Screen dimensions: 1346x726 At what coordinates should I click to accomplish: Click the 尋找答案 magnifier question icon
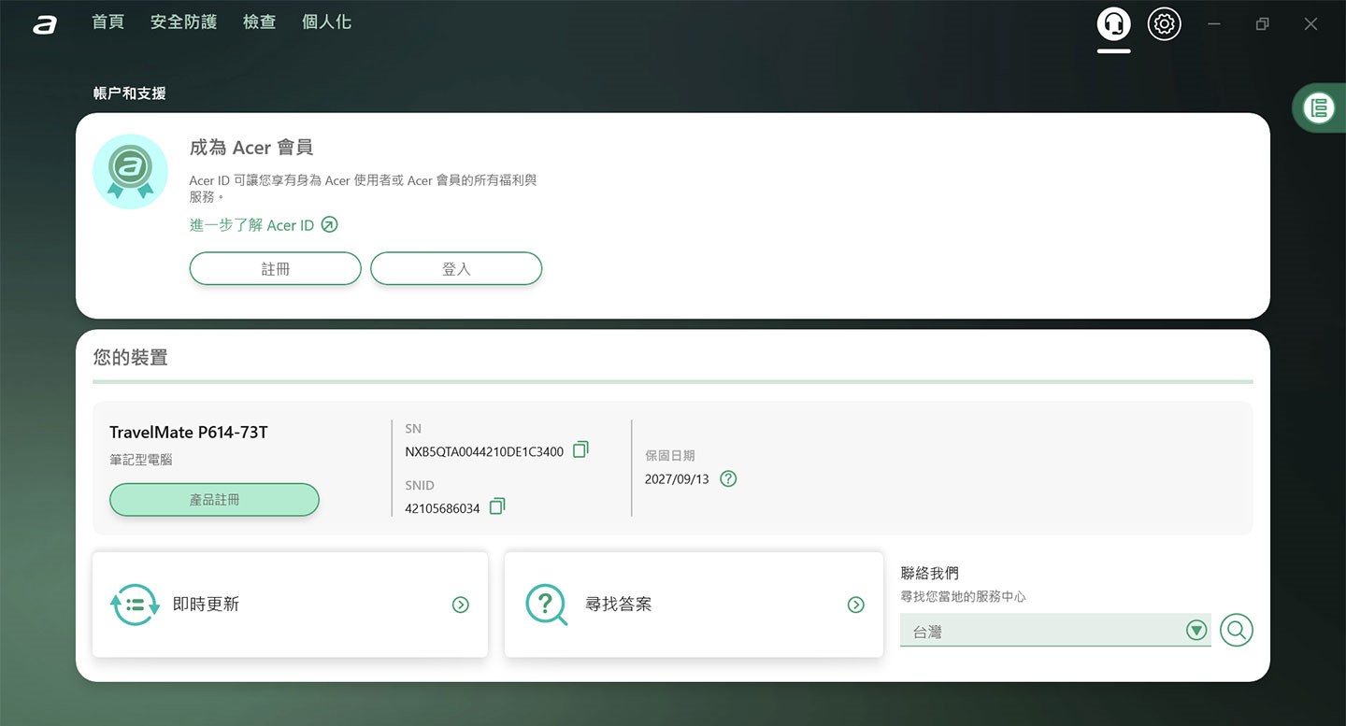(x=547, y=605)
